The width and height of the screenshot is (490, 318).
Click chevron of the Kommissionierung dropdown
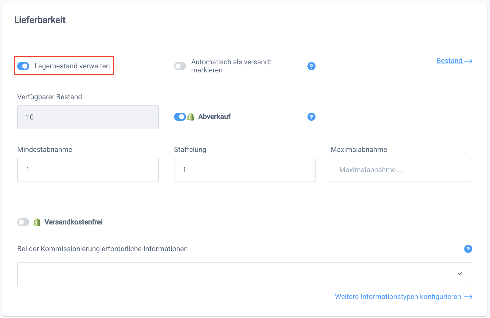[x=459, y=274]
